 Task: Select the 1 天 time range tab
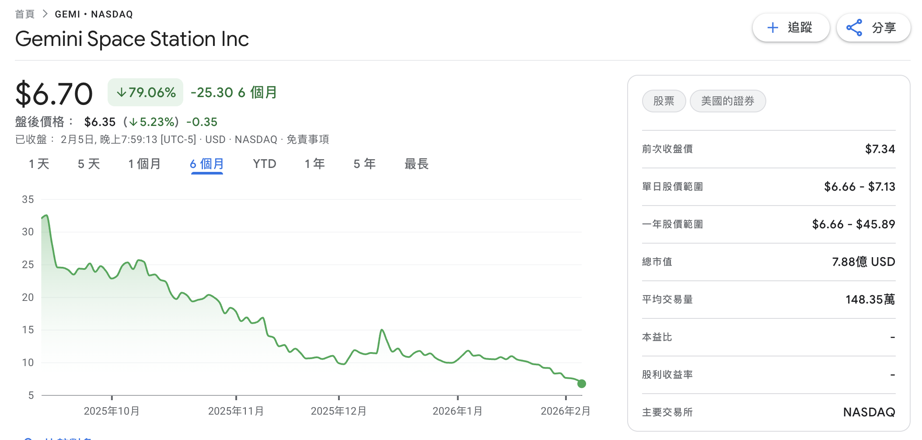click(x=39, y=164)
